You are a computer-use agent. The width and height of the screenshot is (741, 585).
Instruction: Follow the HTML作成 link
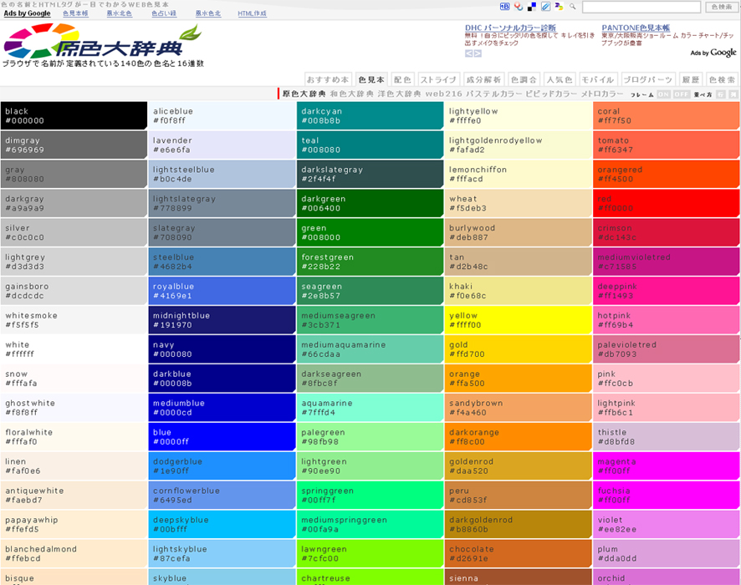pyautogui.click(x=252, y=14)
